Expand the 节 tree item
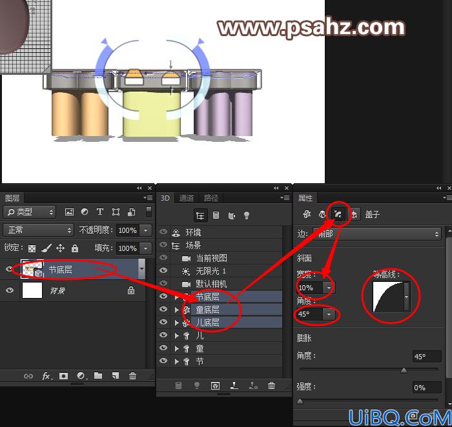Image resolution: width=452 pixels, height=427 pixels. tap(177, 361)
